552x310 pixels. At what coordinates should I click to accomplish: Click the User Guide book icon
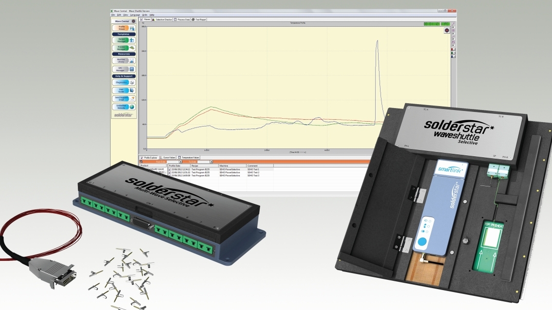point(132,91)
